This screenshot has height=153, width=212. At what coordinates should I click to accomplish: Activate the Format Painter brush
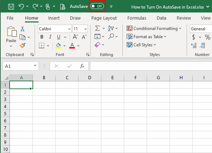coord(22,46)
